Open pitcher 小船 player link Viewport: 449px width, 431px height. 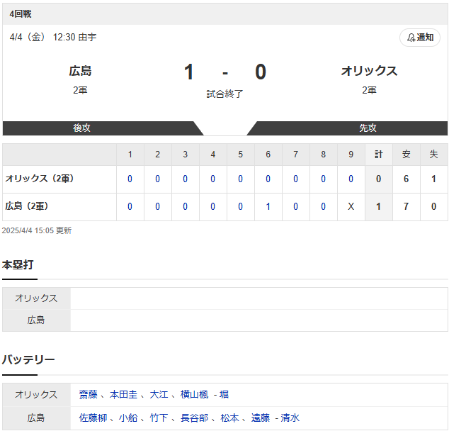click(x=128, y=418)
